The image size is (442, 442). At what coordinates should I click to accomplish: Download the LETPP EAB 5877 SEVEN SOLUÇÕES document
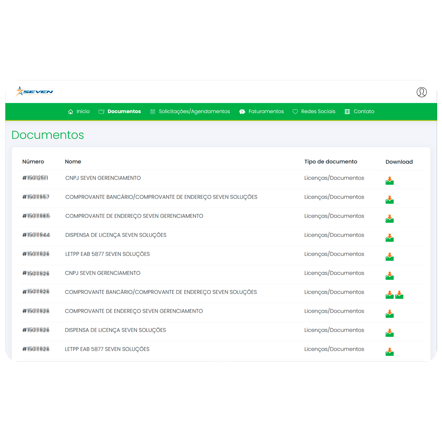[389, 256]
